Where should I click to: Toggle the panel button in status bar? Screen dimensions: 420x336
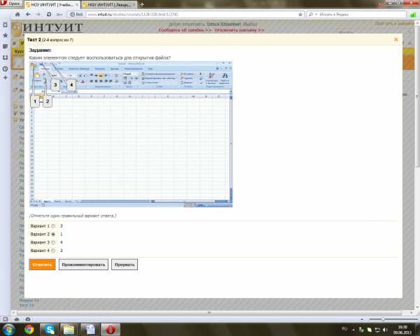pyautogui.click(x=6, y=319)
